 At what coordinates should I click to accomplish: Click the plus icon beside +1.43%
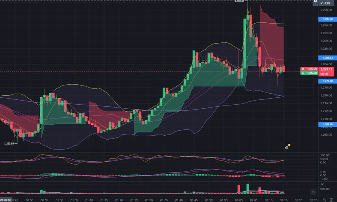[x=315, y=1]
